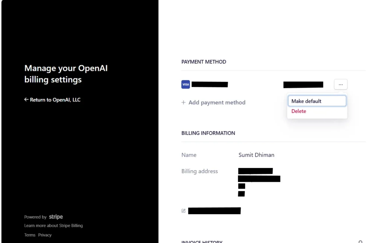Click the Billing Information heading
The width and height of the screenshot is (385, 243).
208,133
